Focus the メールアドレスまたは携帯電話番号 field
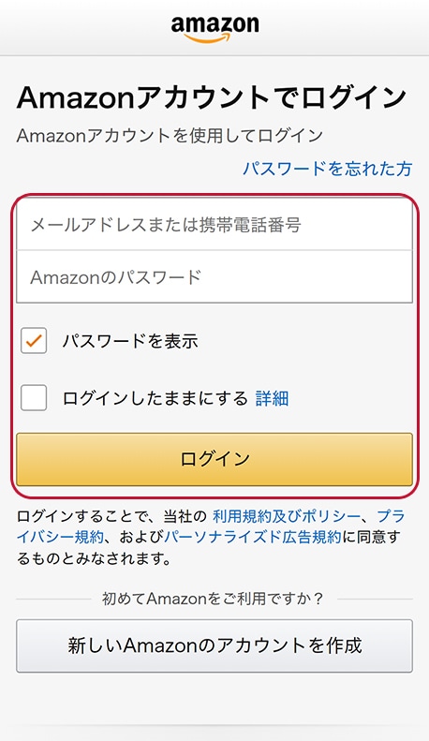Viewport: 429px width, 741px height. [214, 225]
